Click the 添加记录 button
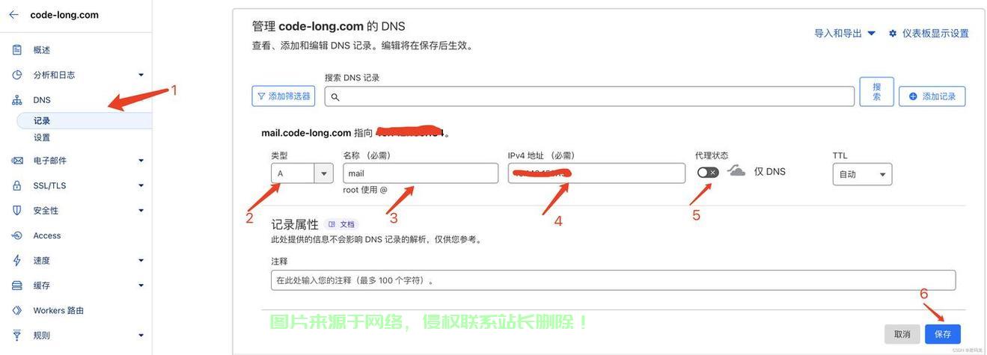 (x=932, y=96)
